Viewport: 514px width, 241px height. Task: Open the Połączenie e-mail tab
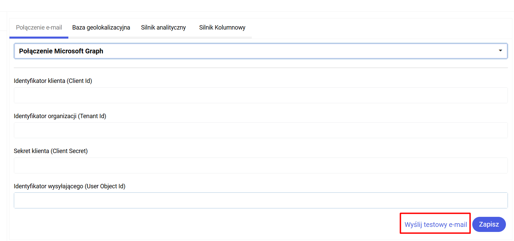point(39,28)
